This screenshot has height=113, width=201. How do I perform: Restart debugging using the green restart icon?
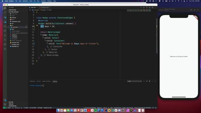[x=144, y=10]
